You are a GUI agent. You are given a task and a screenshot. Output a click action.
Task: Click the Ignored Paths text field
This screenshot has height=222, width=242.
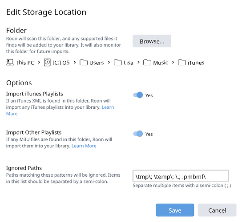[181, 176]
